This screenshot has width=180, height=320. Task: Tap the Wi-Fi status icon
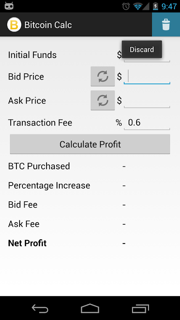pos(138,6)
